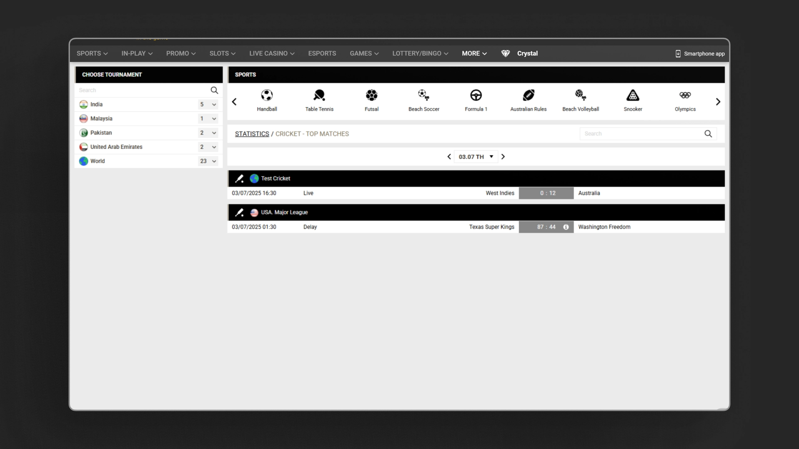
Task: Select the Beach Soccer sport icon
Action: pyautogui.click(x=424, y=96)
